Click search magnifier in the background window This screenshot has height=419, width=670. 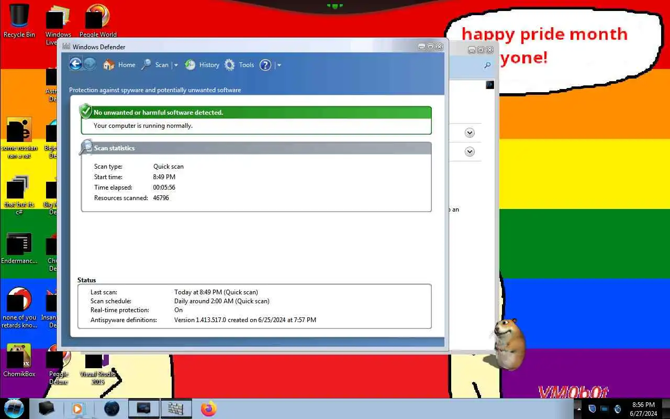coord(487,65)
